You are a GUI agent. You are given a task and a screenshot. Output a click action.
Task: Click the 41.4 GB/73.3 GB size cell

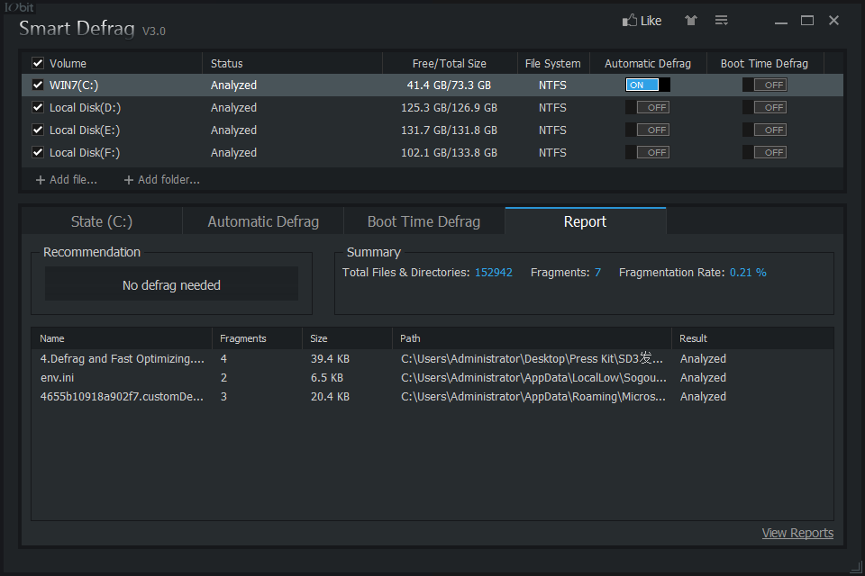(449, 85)
